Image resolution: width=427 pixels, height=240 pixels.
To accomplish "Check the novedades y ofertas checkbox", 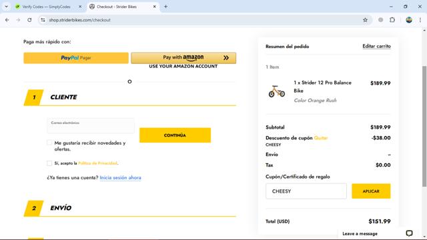I will tap(49, 143).
